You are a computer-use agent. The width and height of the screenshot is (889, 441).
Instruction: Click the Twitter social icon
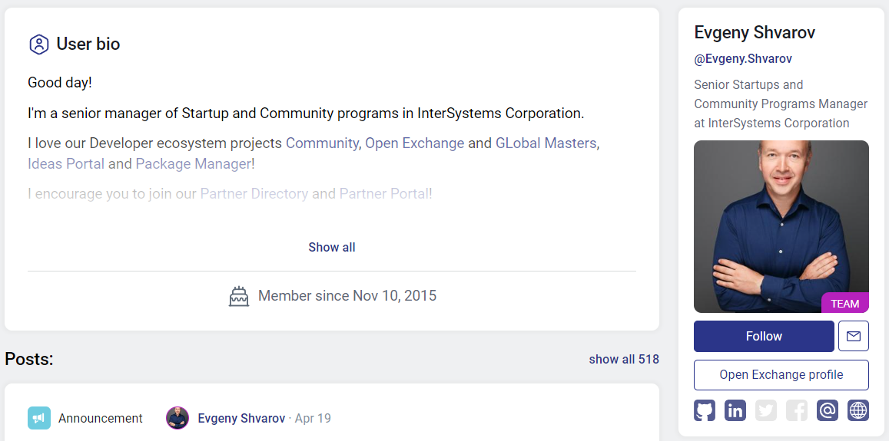(766, 410)
